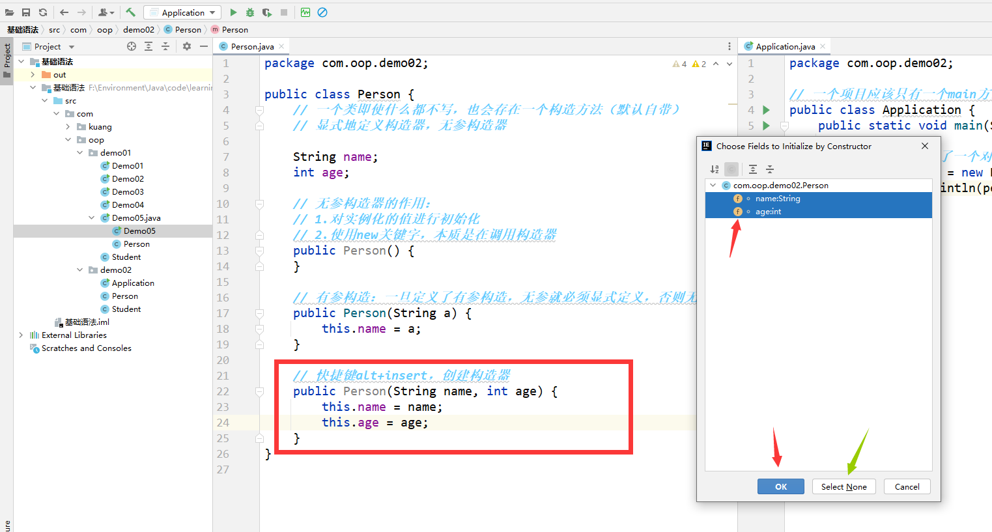Click the Select None button
This screenshot has width=992, height=532.
pyautogui.click(x=844, y=486)
